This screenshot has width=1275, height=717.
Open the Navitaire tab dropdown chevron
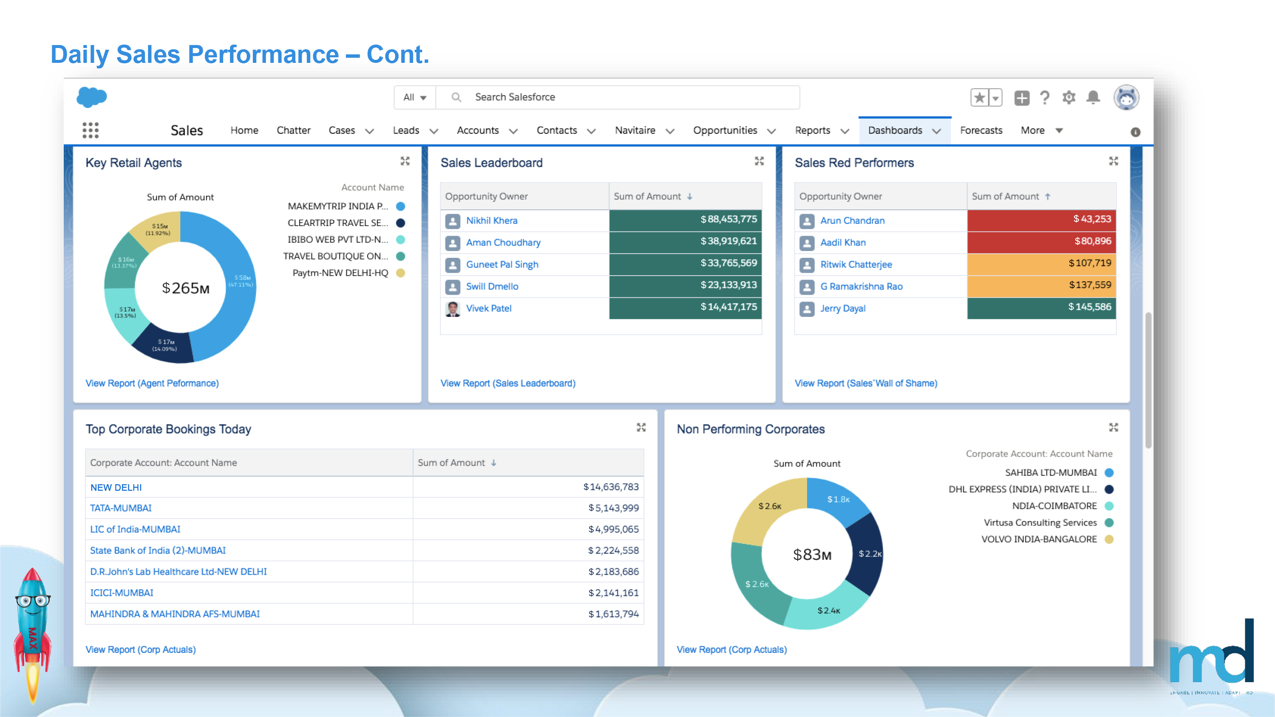coord(670,131)
